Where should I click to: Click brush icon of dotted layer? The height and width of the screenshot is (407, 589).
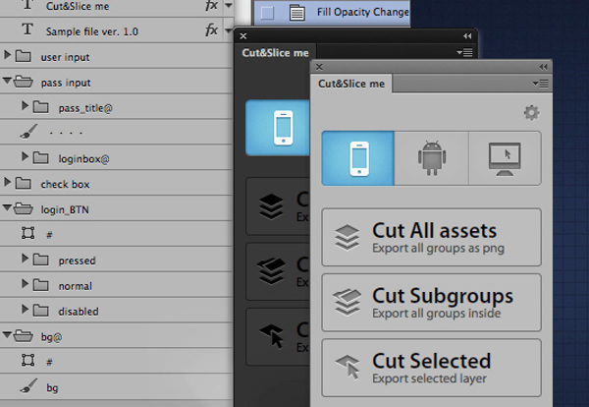(x=28, y=132)
